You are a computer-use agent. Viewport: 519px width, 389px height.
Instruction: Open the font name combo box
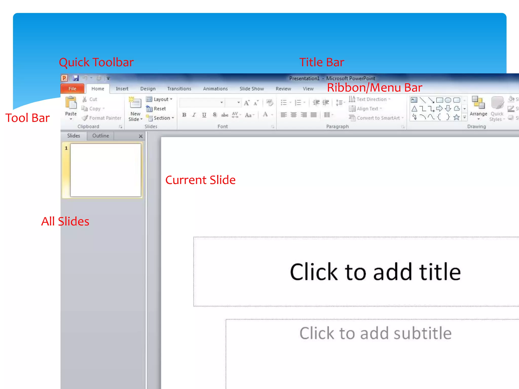click(201, 103)
